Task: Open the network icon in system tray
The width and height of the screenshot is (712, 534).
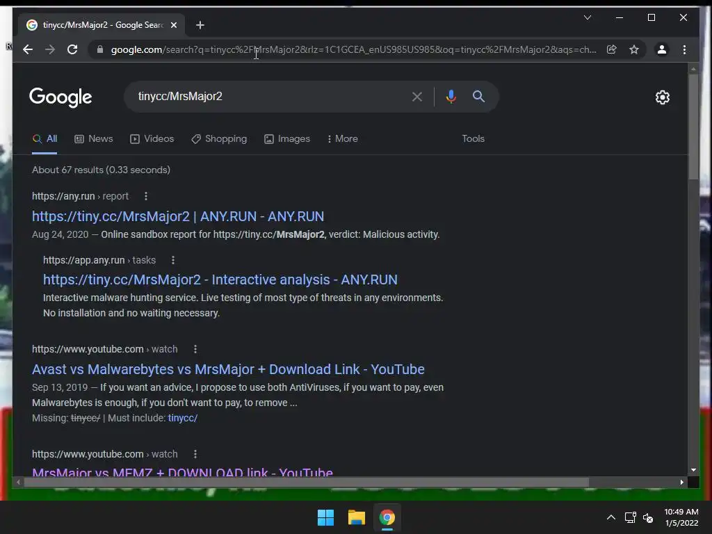Action: pyautogui.click(x=630, y=517)
